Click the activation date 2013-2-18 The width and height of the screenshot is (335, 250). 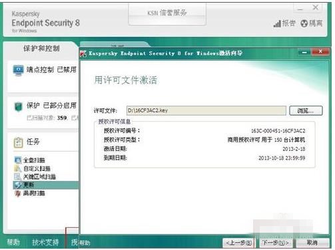point(294,149)
